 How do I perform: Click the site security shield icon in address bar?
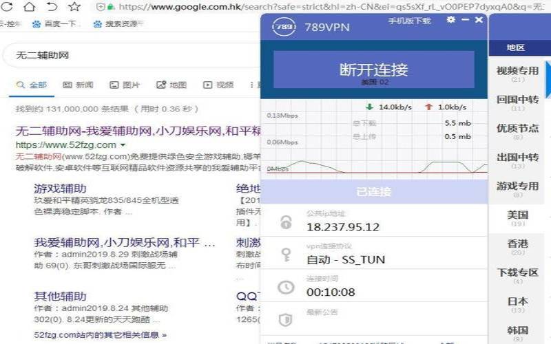100,7
